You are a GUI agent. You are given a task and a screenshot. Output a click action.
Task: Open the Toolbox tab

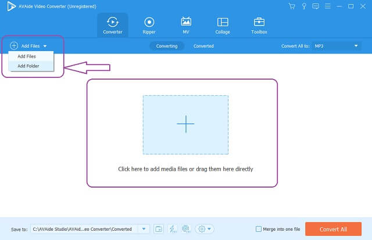click(259, 25)
